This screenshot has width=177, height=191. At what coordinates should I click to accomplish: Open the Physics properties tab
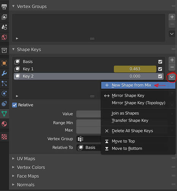point(4,94)
